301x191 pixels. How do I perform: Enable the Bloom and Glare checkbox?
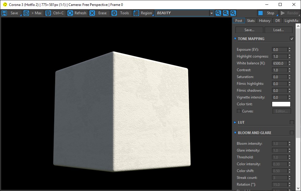[x=292, y=133]
